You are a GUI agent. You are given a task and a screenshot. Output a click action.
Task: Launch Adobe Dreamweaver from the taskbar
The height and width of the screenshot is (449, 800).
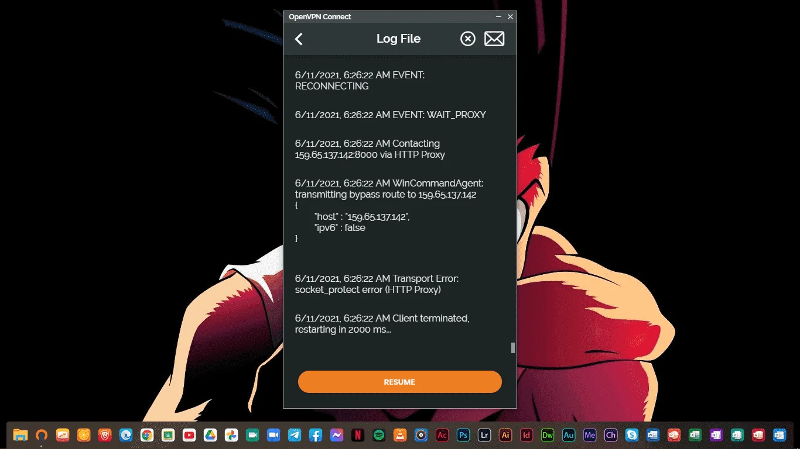pos(548,435)
